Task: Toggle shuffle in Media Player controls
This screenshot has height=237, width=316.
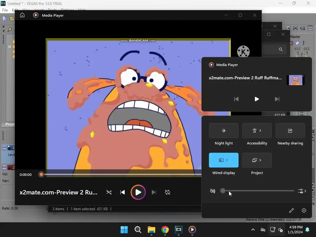Action: 109,192
